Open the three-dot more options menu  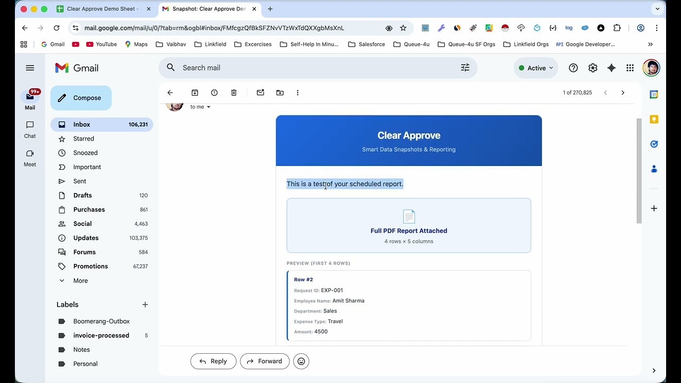coord(297,93)
